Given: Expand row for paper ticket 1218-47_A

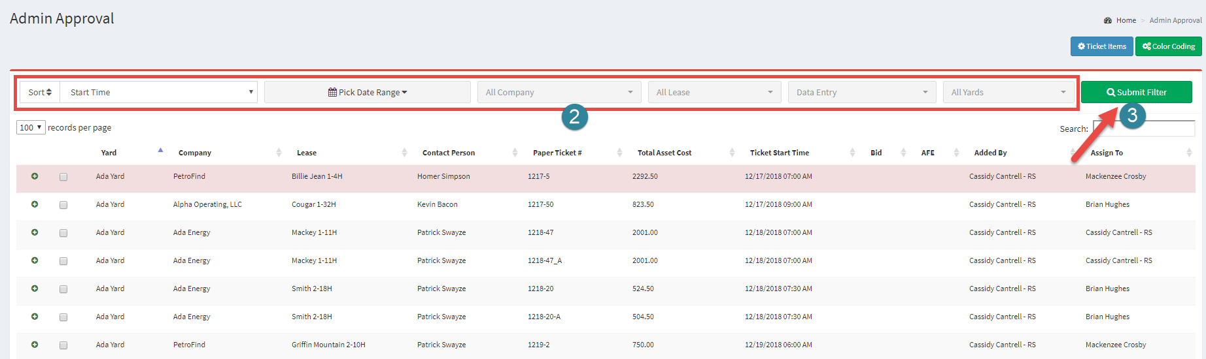Looking at the screenshot, I should [35, 260].
